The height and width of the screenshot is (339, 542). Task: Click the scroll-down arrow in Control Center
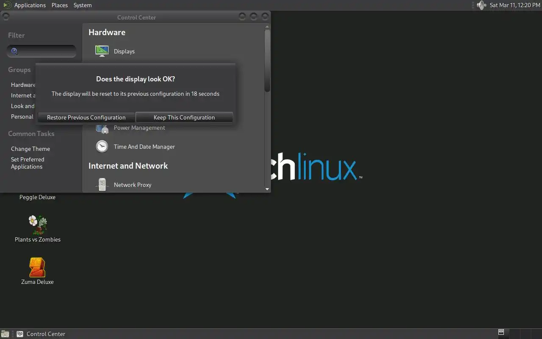267,189
